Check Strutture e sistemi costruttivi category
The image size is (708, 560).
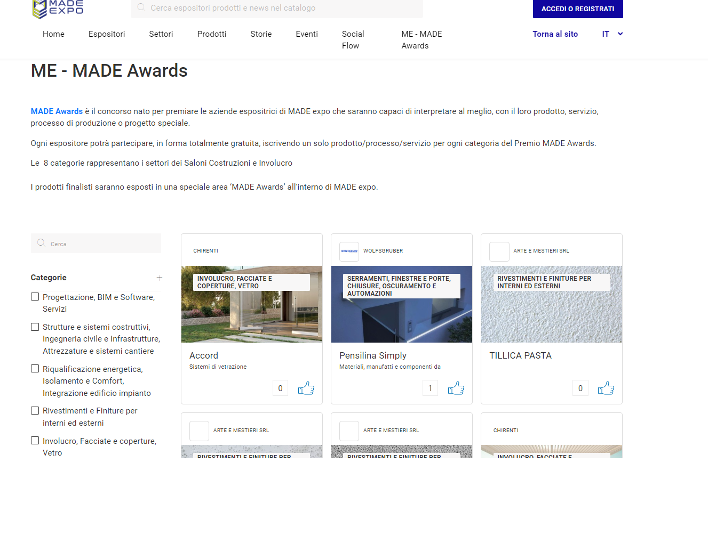35,327
